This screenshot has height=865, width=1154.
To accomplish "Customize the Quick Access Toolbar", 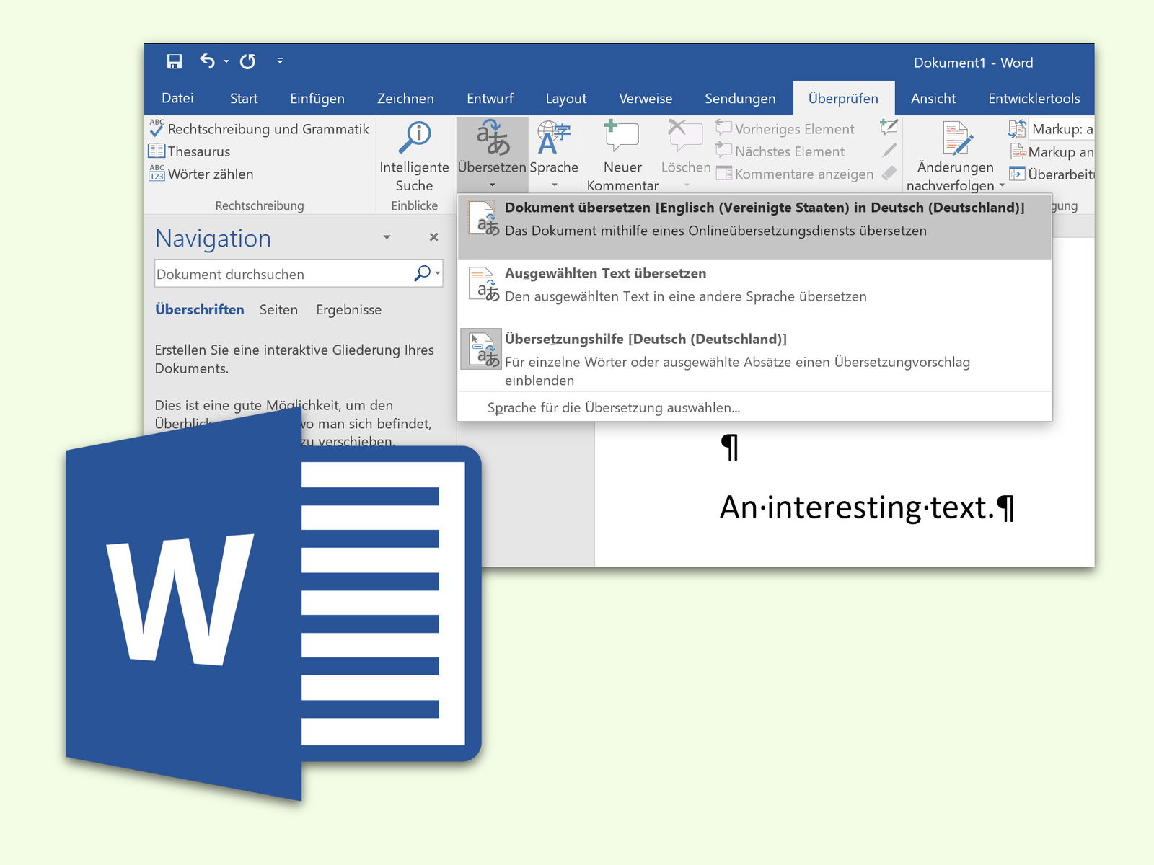I will (x=280, y=62).
